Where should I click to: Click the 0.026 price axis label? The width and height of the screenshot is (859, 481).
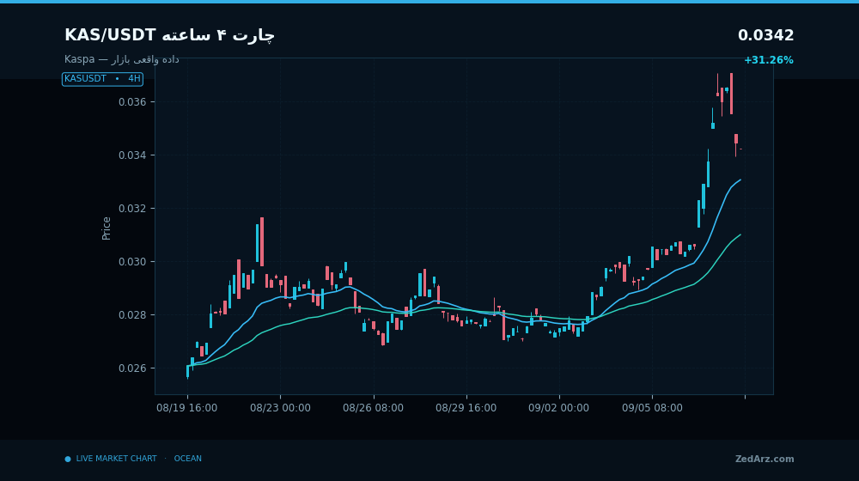[x=131, y=368]
